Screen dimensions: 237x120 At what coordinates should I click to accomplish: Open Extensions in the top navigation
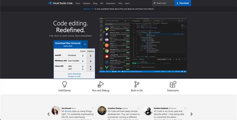click(111, 3)
